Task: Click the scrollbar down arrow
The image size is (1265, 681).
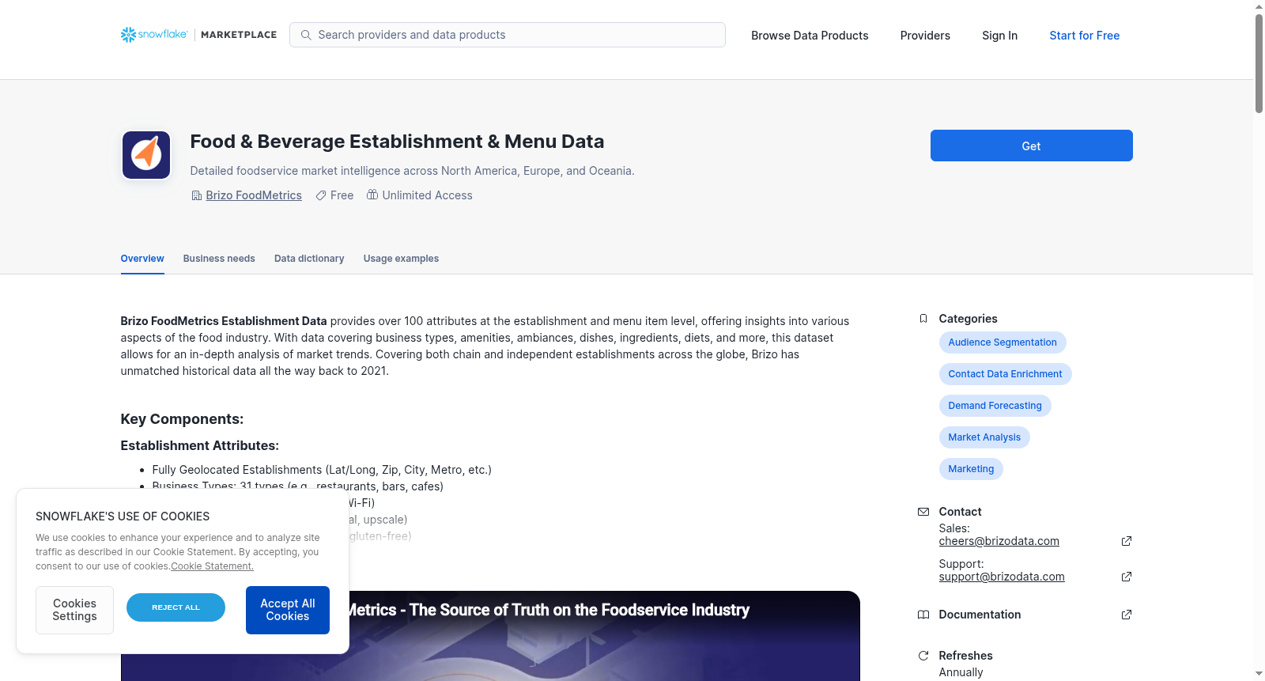Action: tap(1259, 674)
